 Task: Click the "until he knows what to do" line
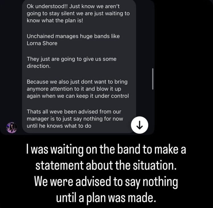coord(59,126)
